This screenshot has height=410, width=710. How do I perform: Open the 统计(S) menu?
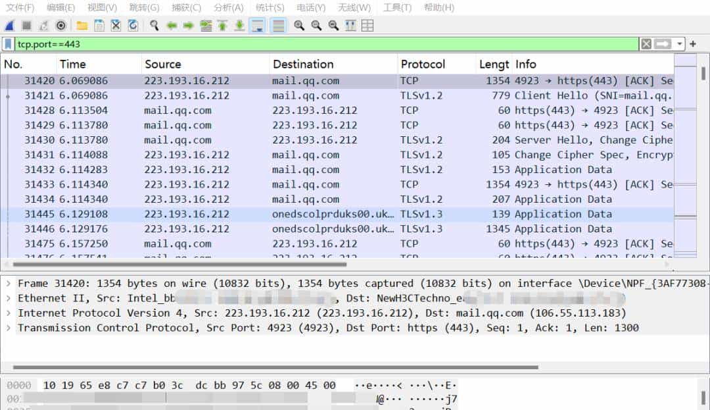[270, 8]
